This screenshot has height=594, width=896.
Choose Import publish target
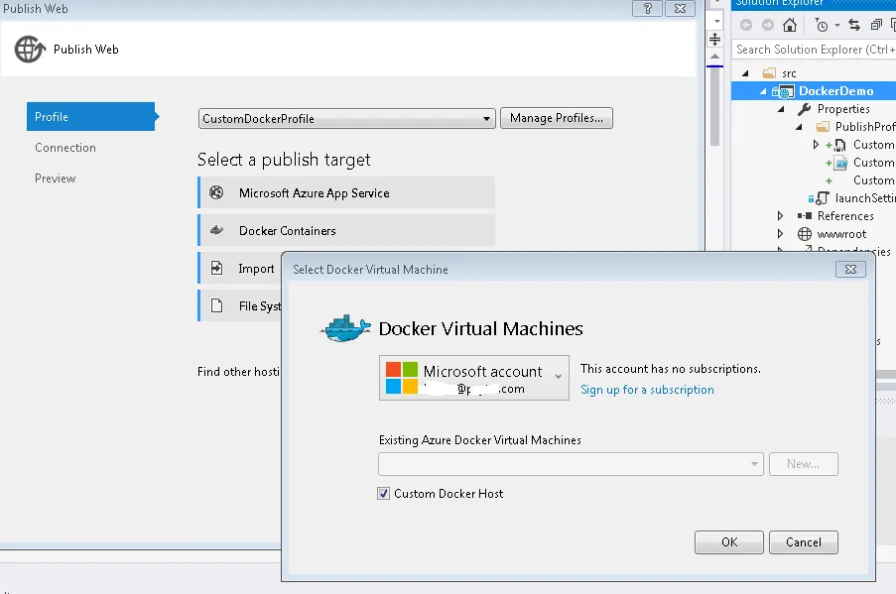[x=240, y=268]
